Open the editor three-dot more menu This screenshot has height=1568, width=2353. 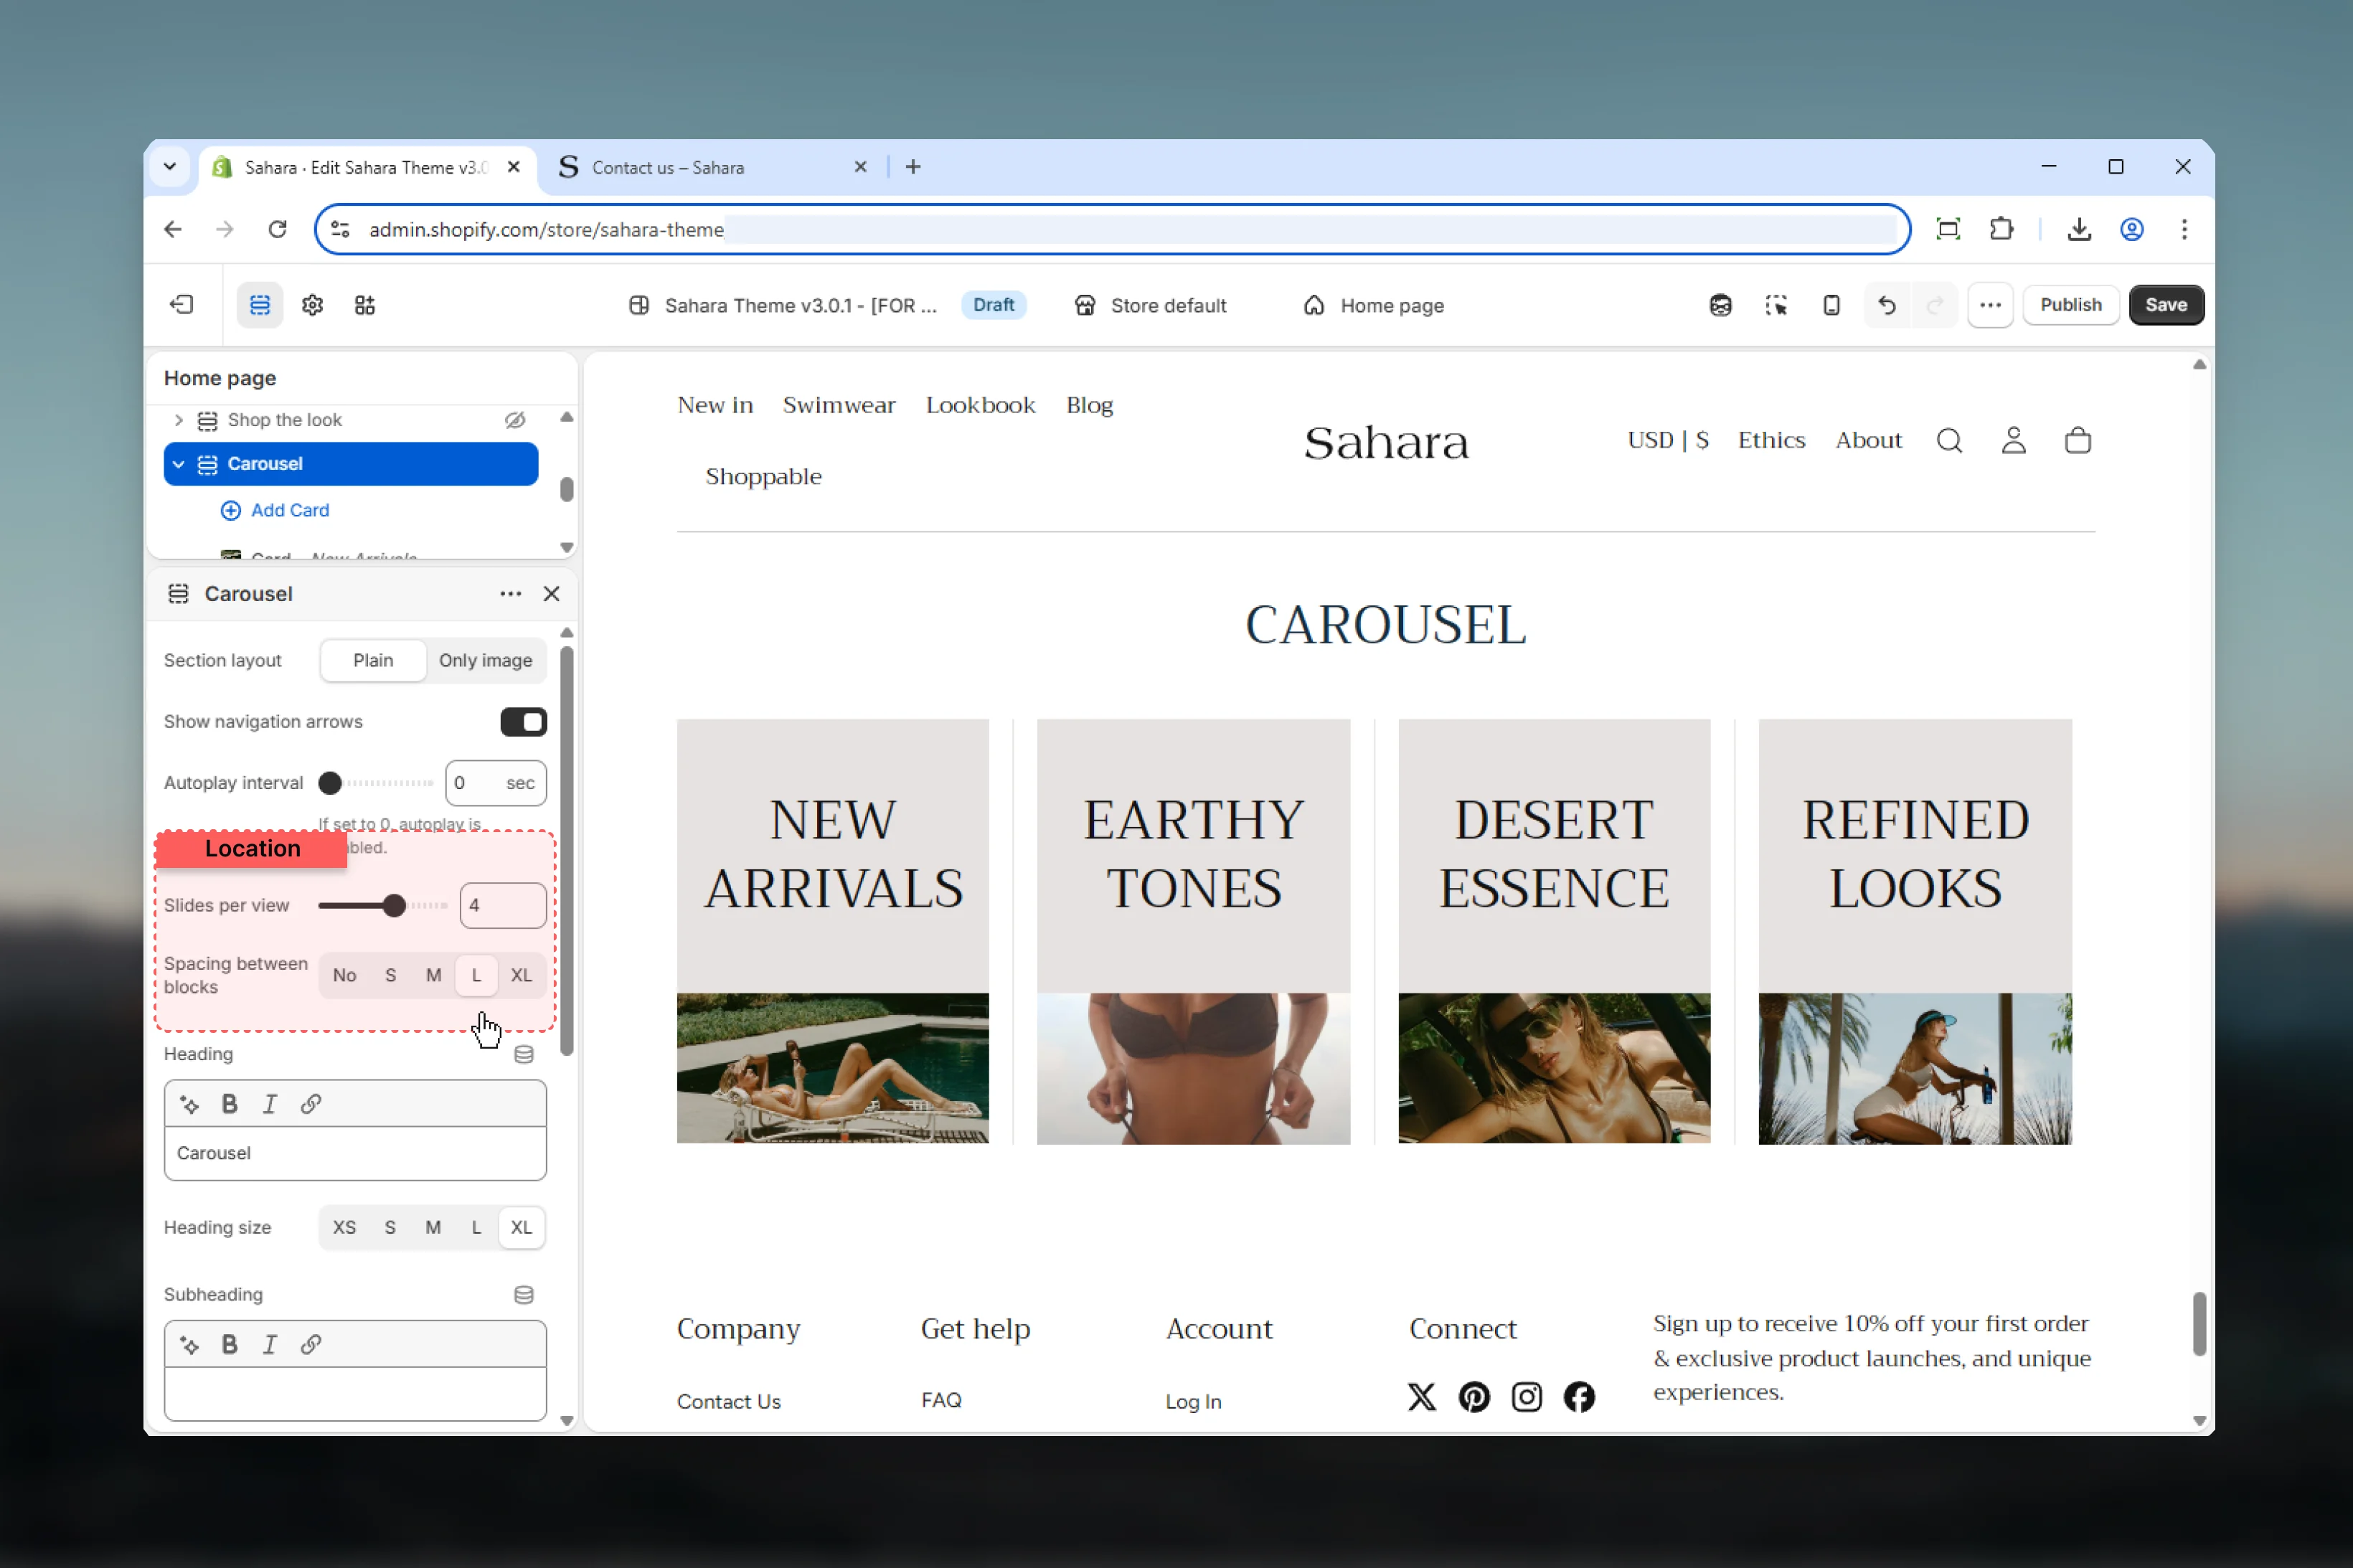click(1990, 305)
